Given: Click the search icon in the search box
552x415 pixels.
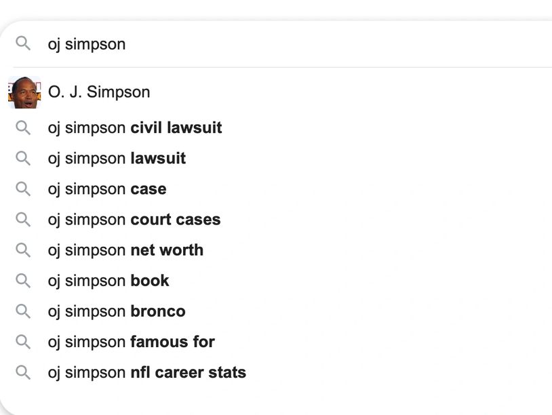Looking at the screenshot, I should (x=23, y=44).
